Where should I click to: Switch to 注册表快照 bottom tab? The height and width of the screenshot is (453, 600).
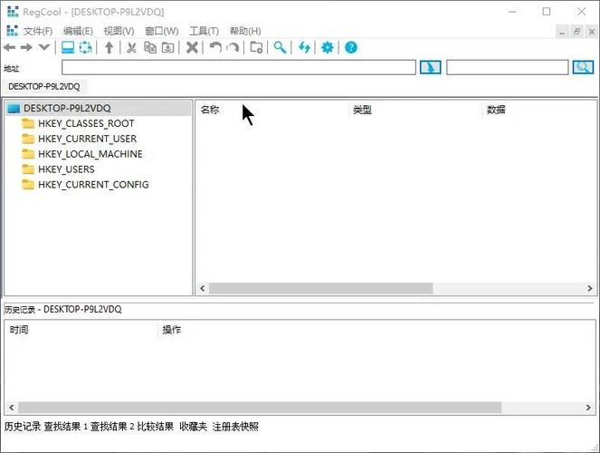[235, 427]
